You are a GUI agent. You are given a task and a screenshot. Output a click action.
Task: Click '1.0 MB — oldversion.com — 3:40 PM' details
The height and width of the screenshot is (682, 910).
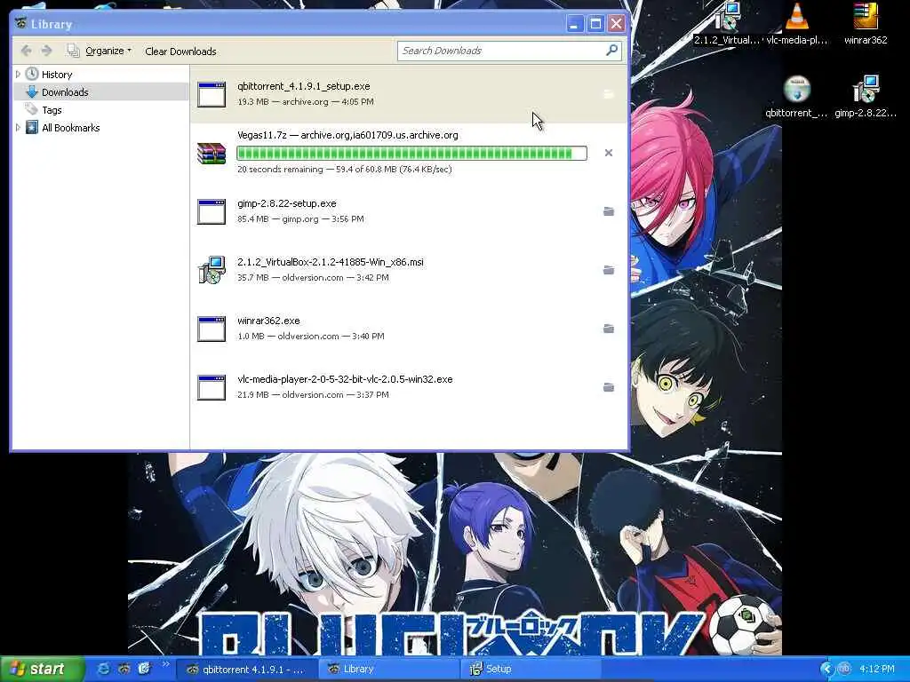click(310, 337)
